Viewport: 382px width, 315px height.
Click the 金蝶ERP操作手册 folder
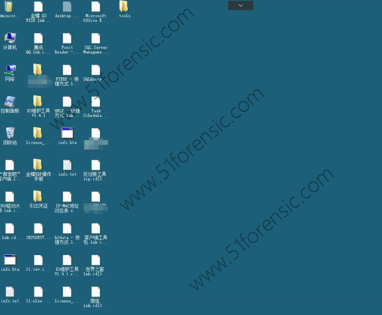pyautogui.click(x=38, y=165)
